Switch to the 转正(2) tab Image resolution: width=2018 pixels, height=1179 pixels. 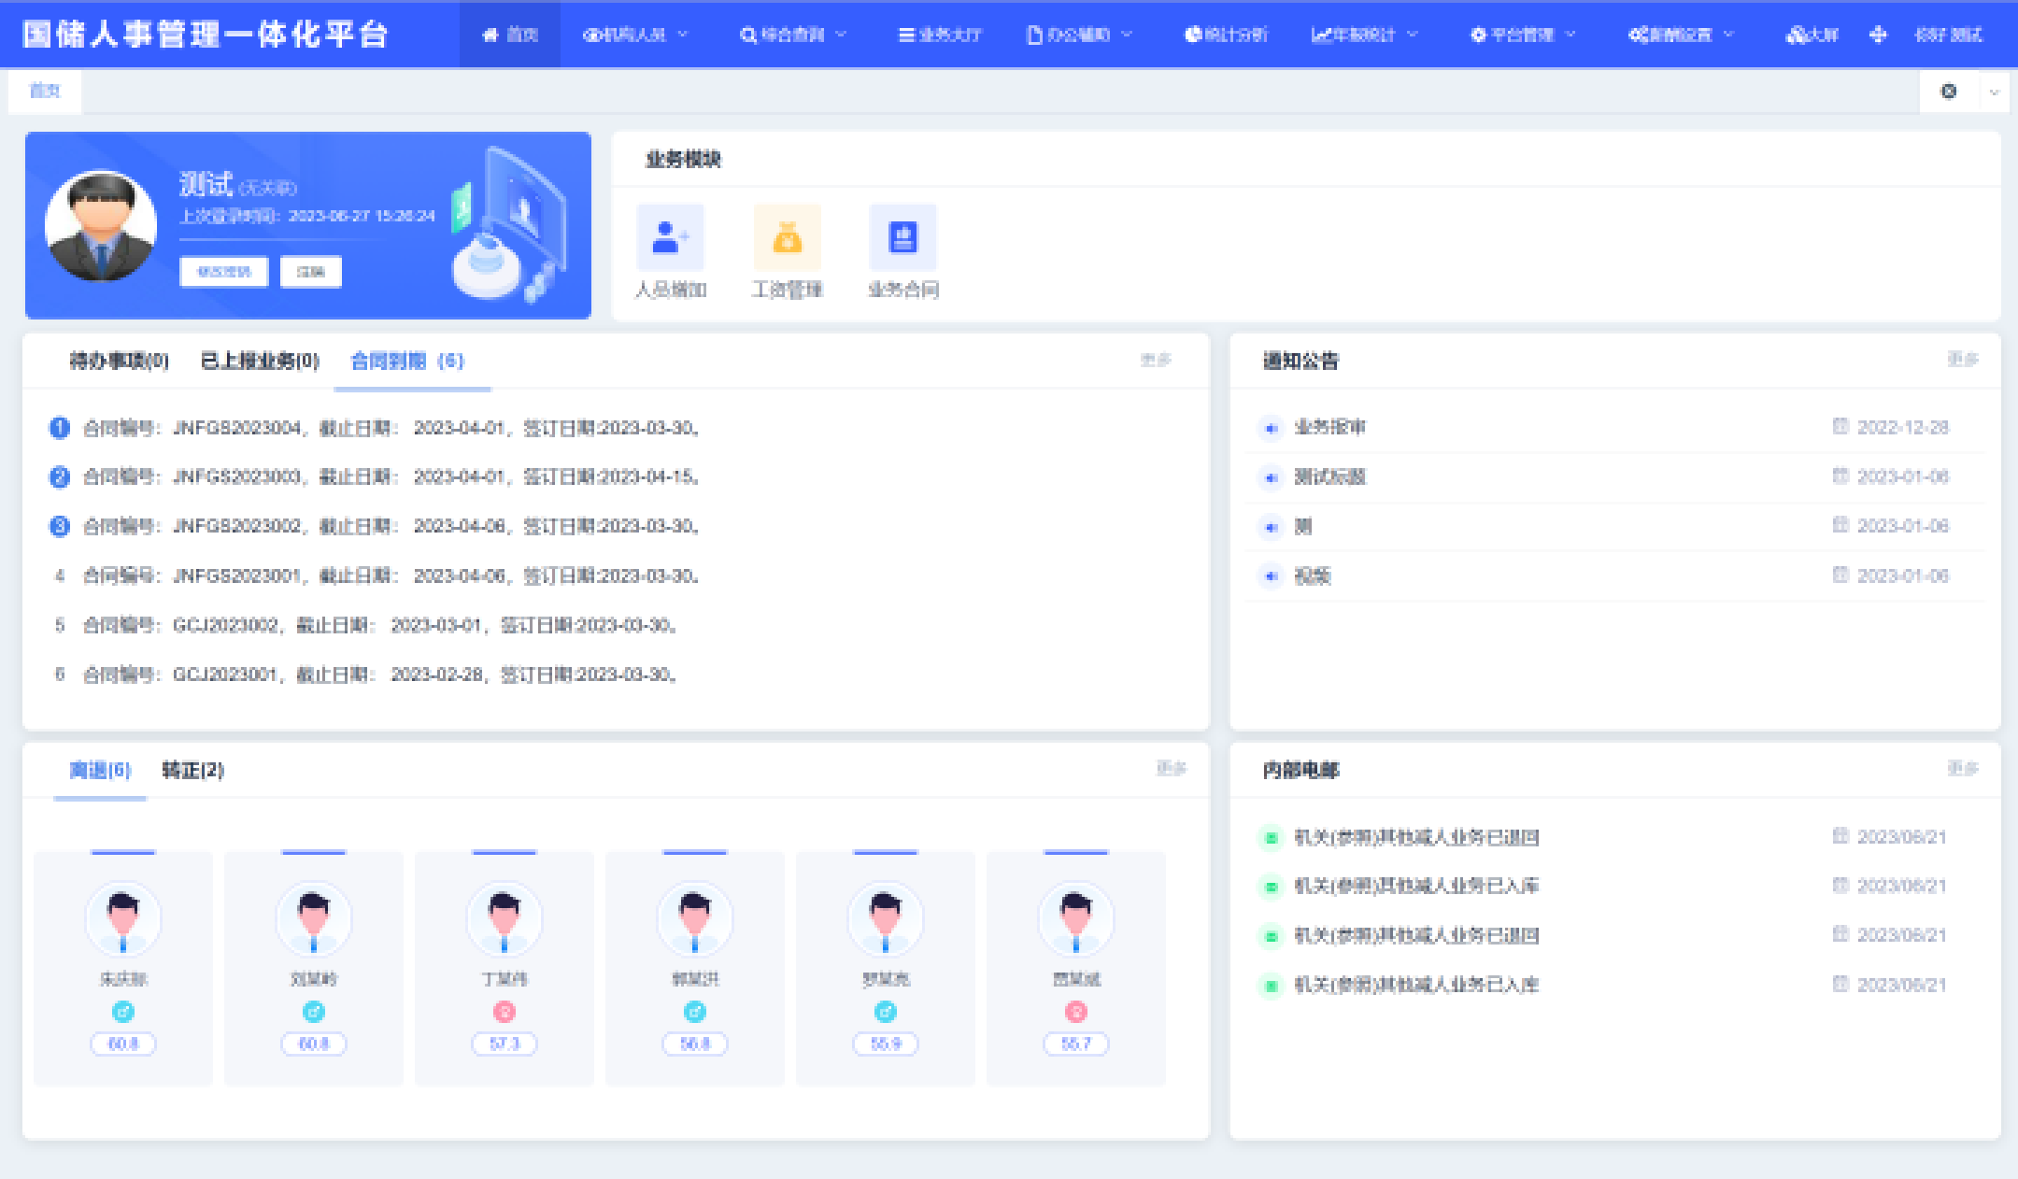click(192, 770)
